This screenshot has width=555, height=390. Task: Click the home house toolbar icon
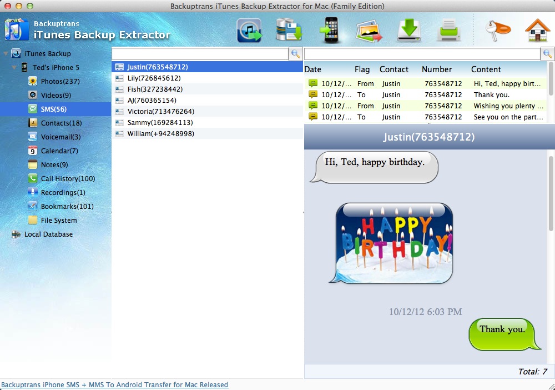tap(538, 30)
